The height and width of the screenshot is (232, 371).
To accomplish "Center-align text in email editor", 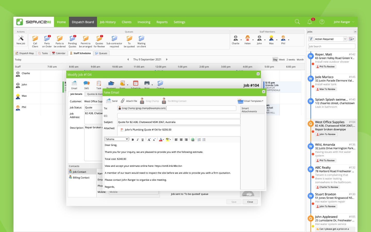I will 181,140.
